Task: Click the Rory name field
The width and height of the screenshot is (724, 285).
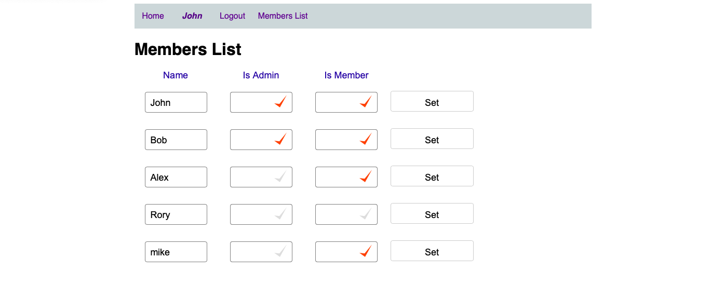Action: coord(176,214)
